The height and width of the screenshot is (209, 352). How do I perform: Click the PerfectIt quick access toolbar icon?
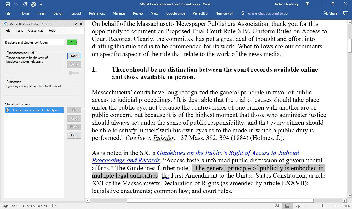click(33, 4)
